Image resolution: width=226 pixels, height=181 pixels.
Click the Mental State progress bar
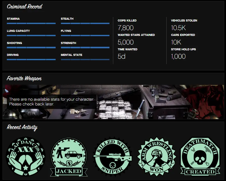click(85, 60)
